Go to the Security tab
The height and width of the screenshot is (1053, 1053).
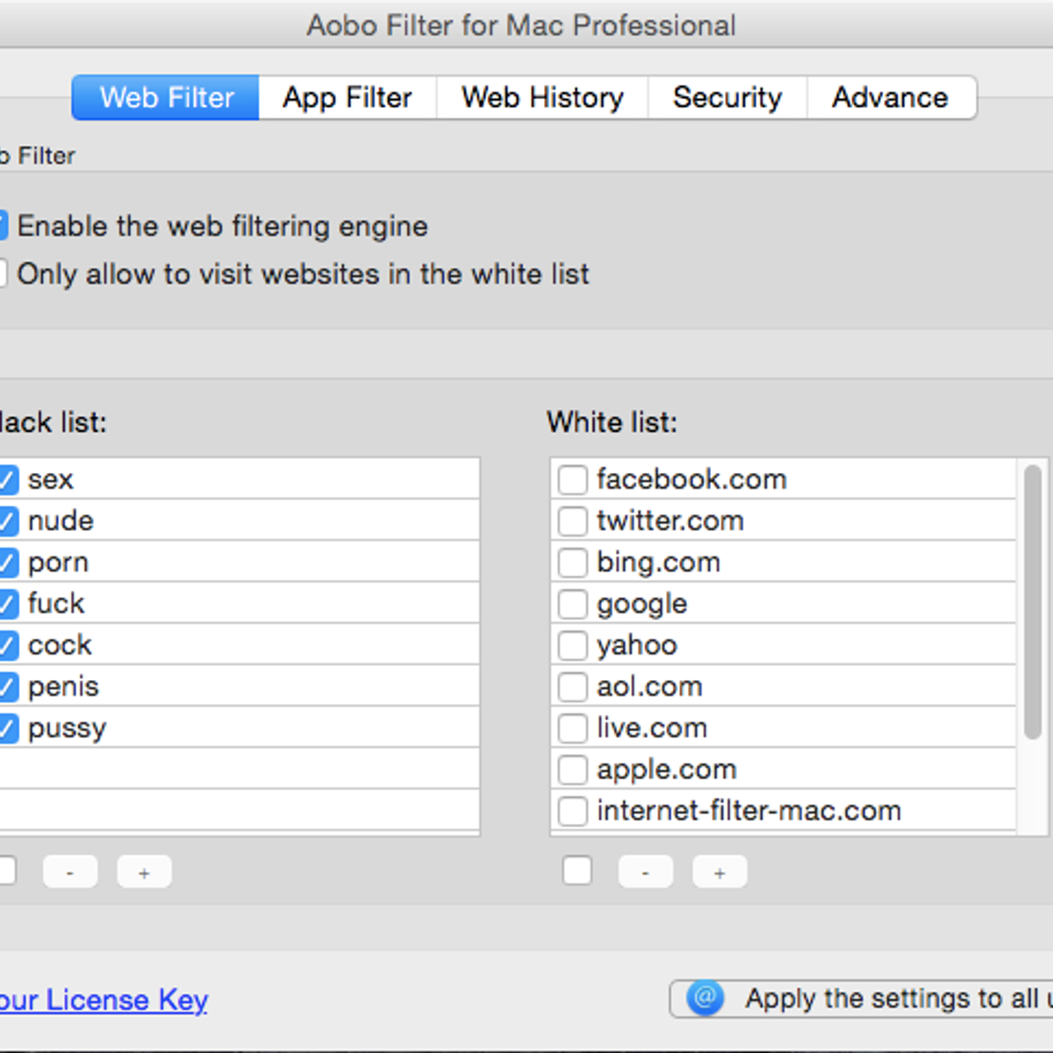click(x=727, y=97)
